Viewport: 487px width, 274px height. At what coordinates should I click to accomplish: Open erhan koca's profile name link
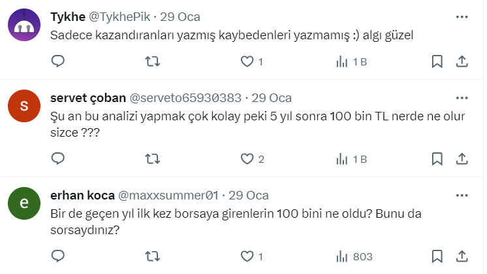81,195
